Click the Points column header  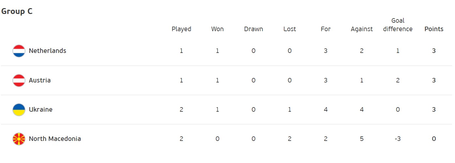[434, 29]
